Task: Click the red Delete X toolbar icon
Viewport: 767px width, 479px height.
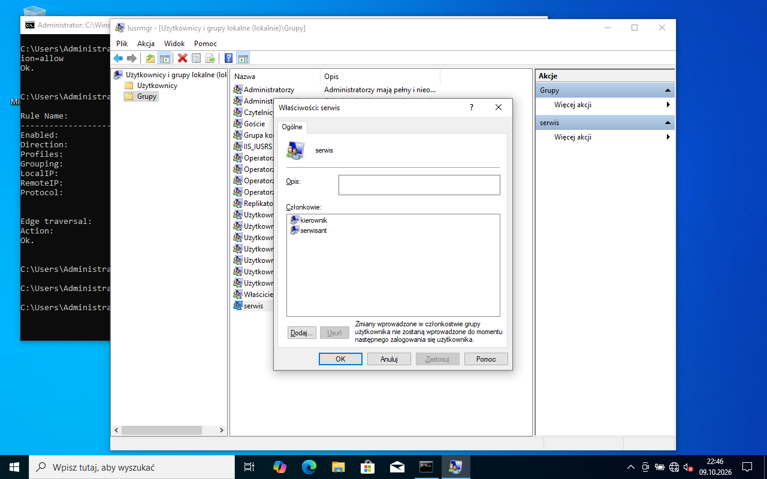Action: (182, 58)
